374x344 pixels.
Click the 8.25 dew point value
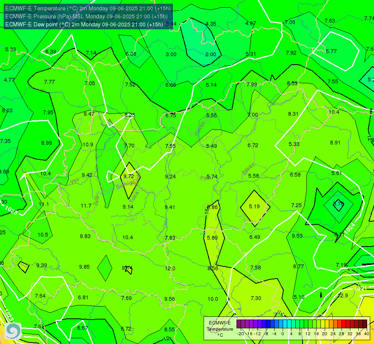(130, 115)
